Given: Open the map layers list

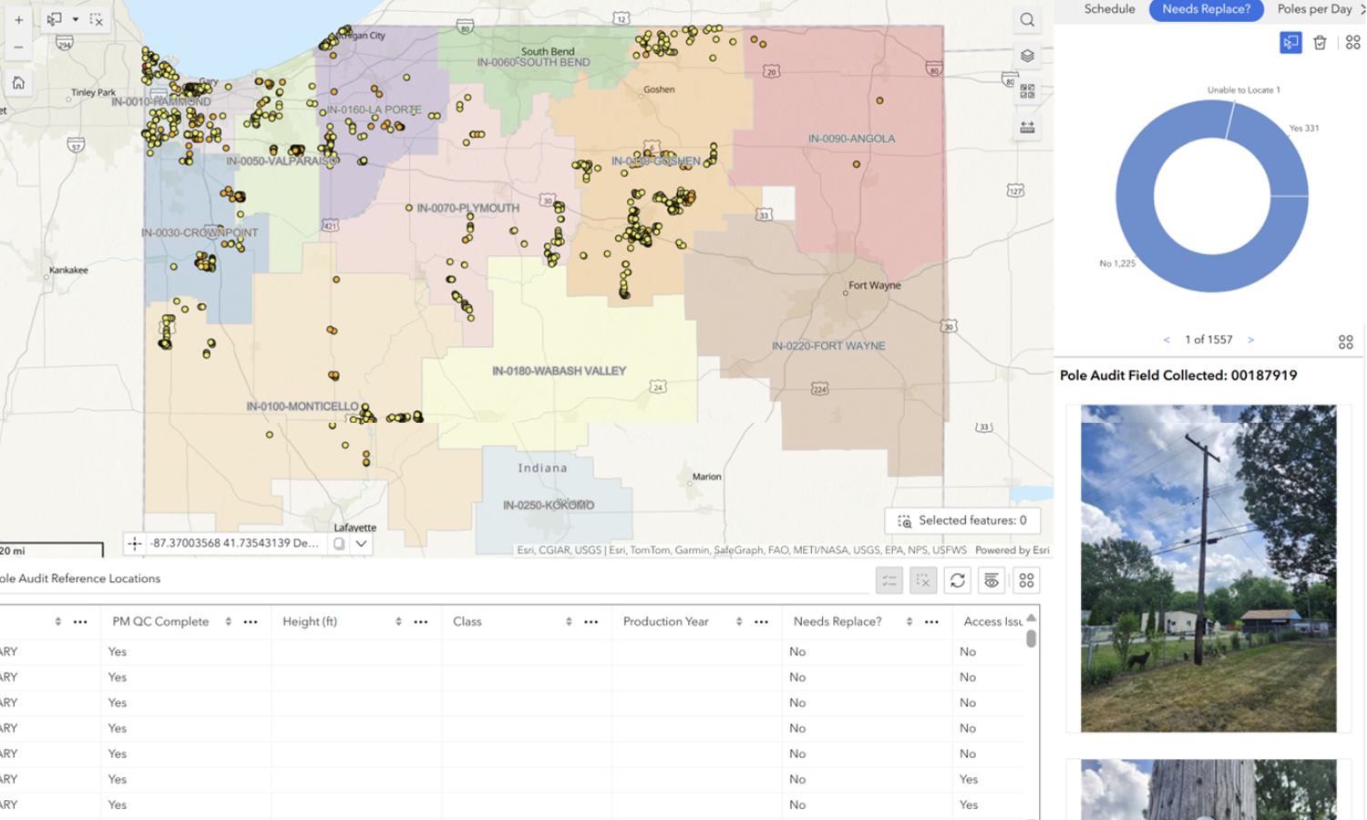Looking at the screenshot, I should pyautogui.click(x=1027, y=56).
